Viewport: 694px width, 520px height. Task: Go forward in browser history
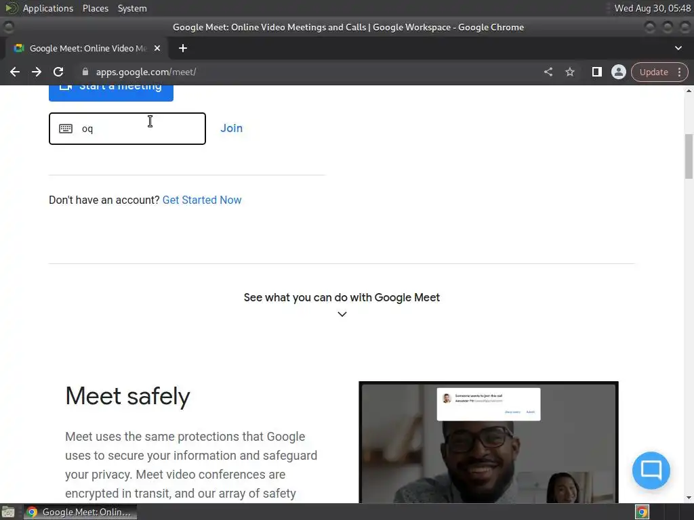click(x=37, y=72)
